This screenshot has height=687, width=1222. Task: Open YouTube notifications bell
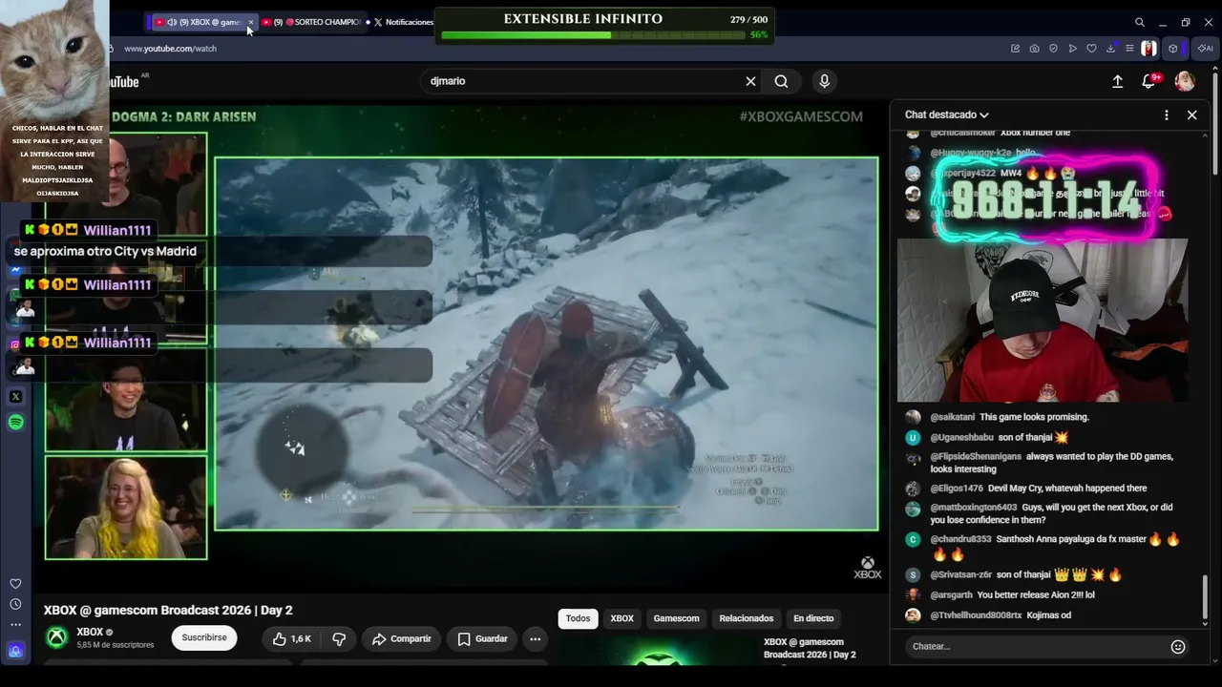click(1148, 82)
